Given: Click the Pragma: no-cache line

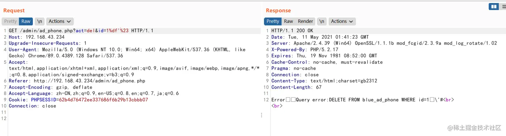Looking at the screenshot, I should click(293, 68).
